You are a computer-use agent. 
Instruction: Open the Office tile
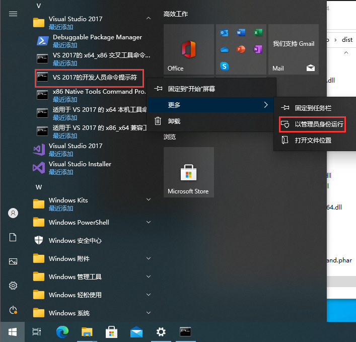(189, 49)
